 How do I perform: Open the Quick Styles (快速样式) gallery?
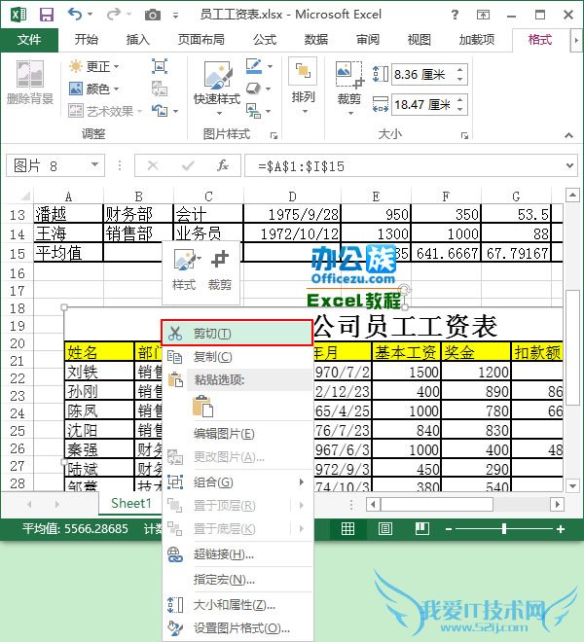coord(217,88)
